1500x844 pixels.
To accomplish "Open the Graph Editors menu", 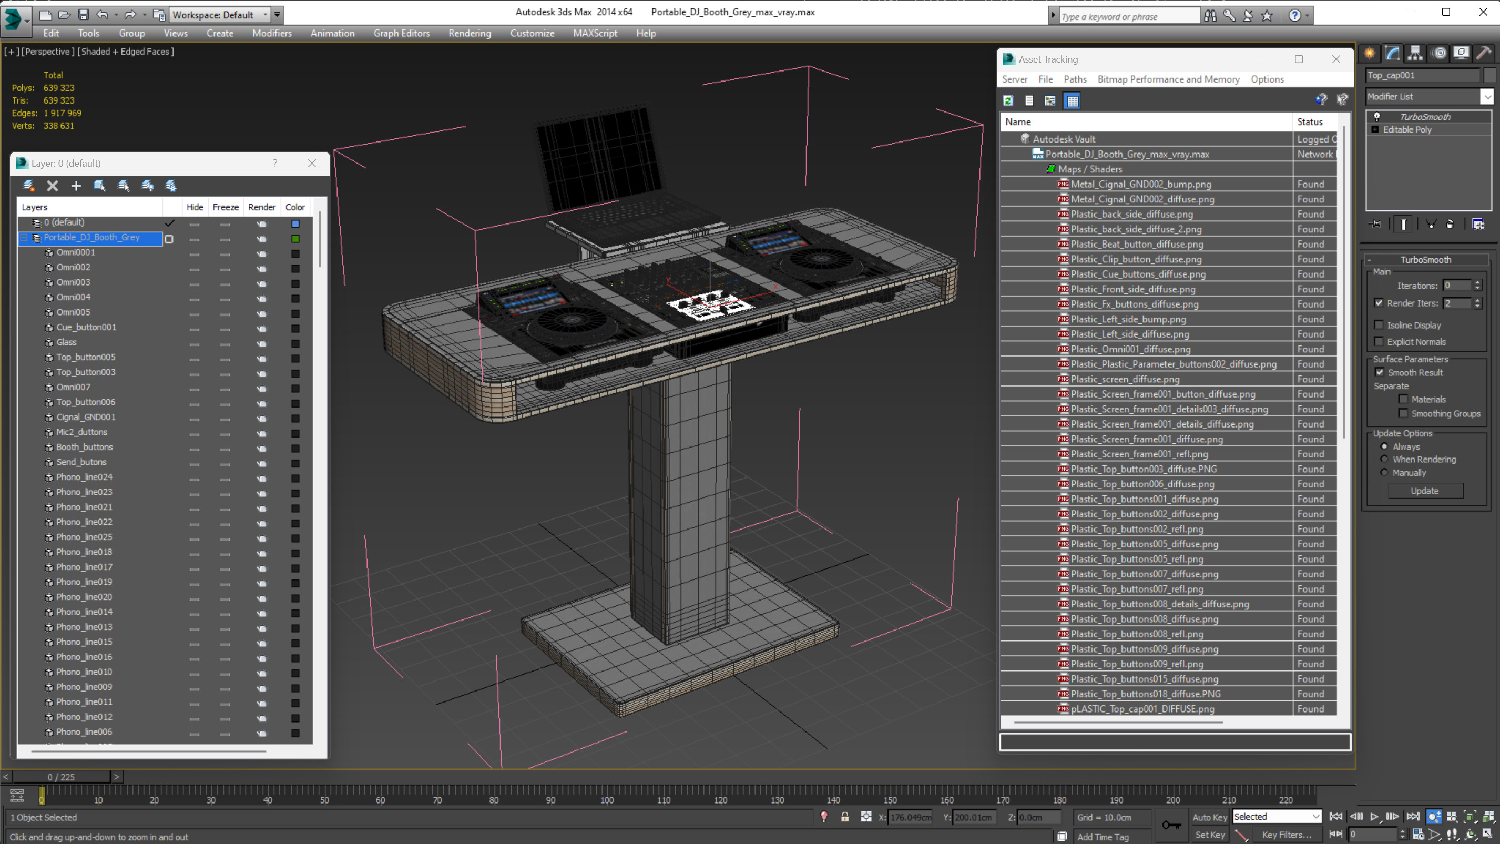I will coord(401,33).
